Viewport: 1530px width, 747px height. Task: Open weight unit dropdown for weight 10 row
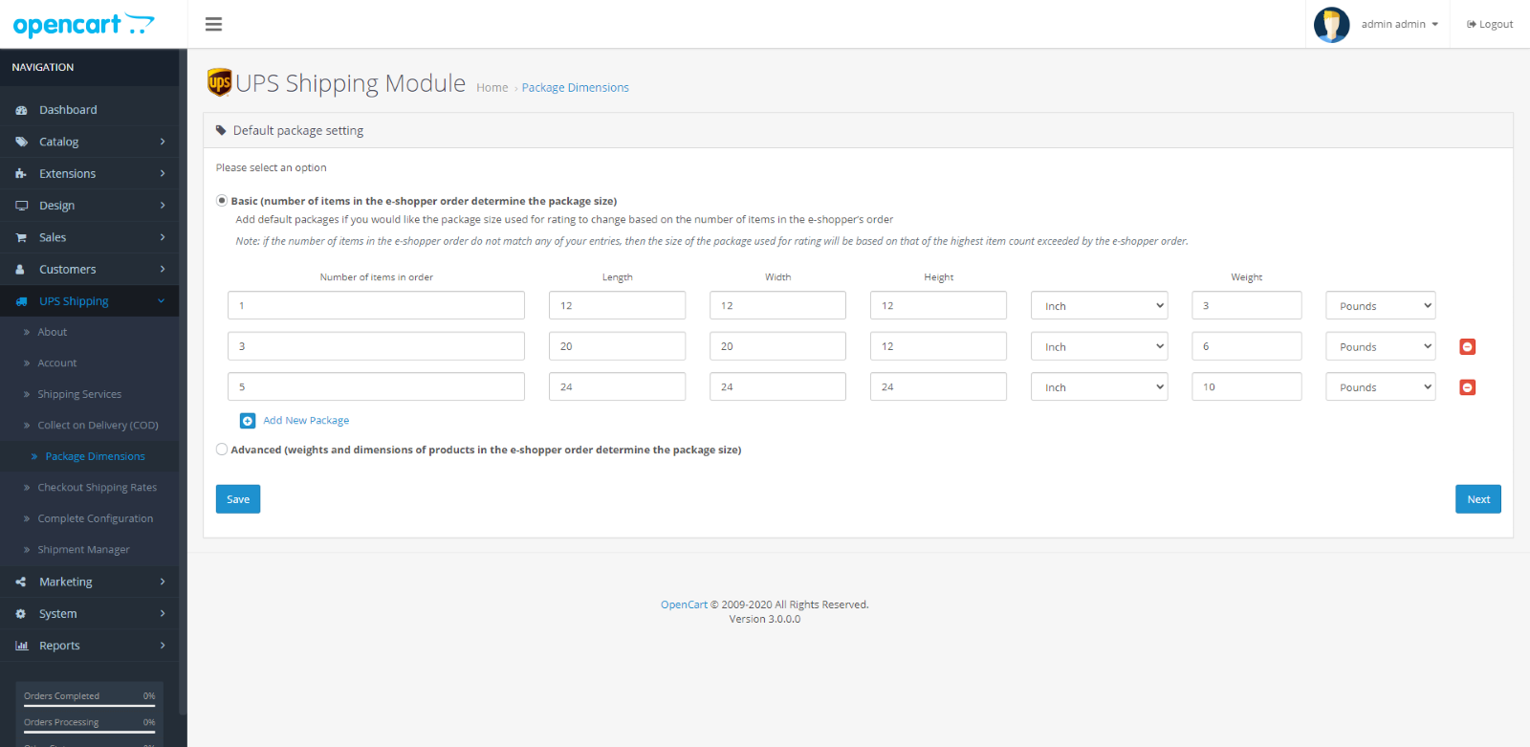coord(1381,386)
